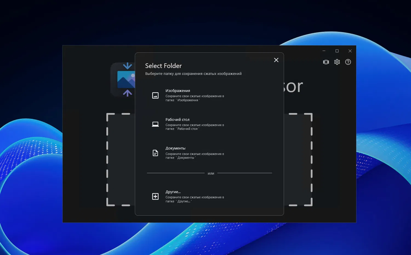
Task: Click description text under Другие...
Action: [x=195, y=199]
